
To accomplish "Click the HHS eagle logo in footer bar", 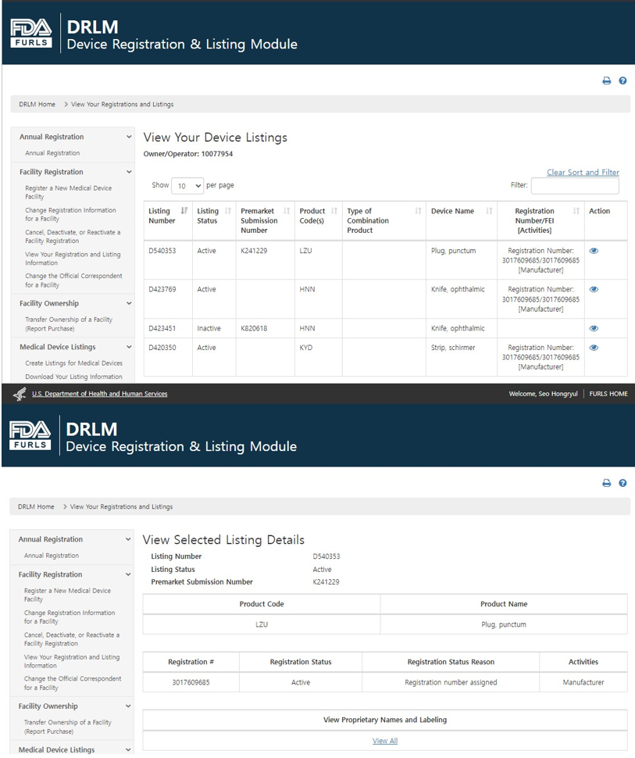I will pos(20,394).
